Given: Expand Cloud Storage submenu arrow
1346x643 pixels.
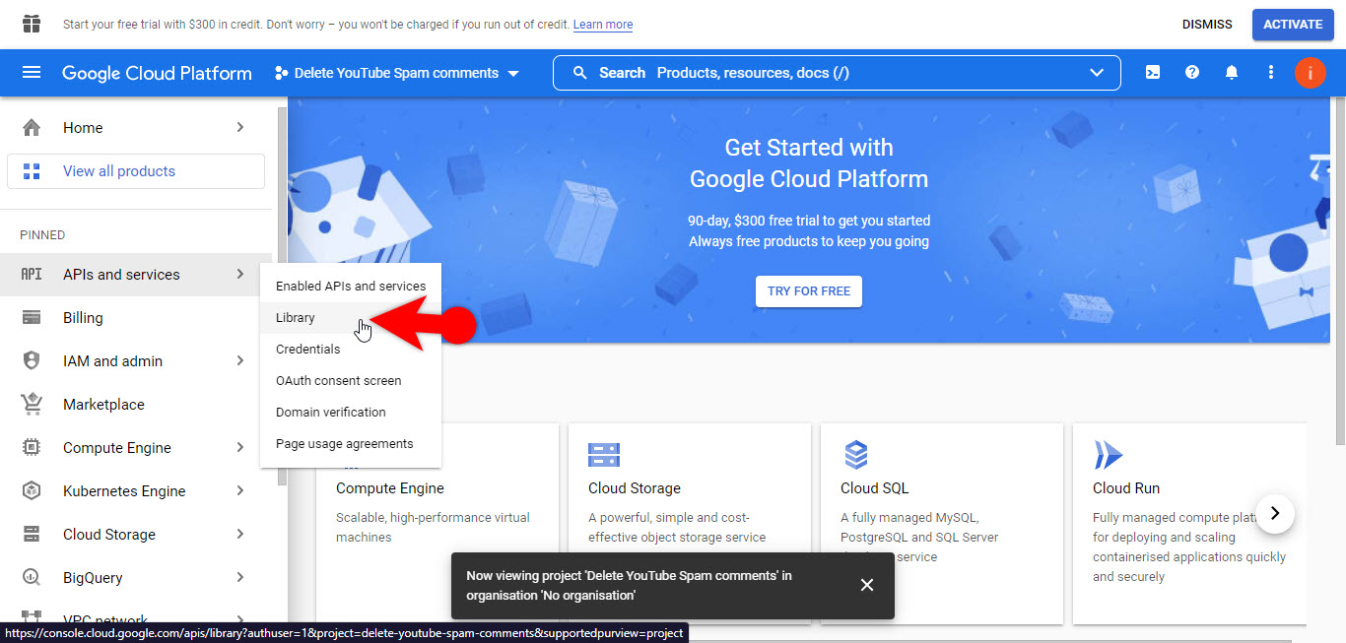Looking at the screenshot, I should tap(240, 535).
